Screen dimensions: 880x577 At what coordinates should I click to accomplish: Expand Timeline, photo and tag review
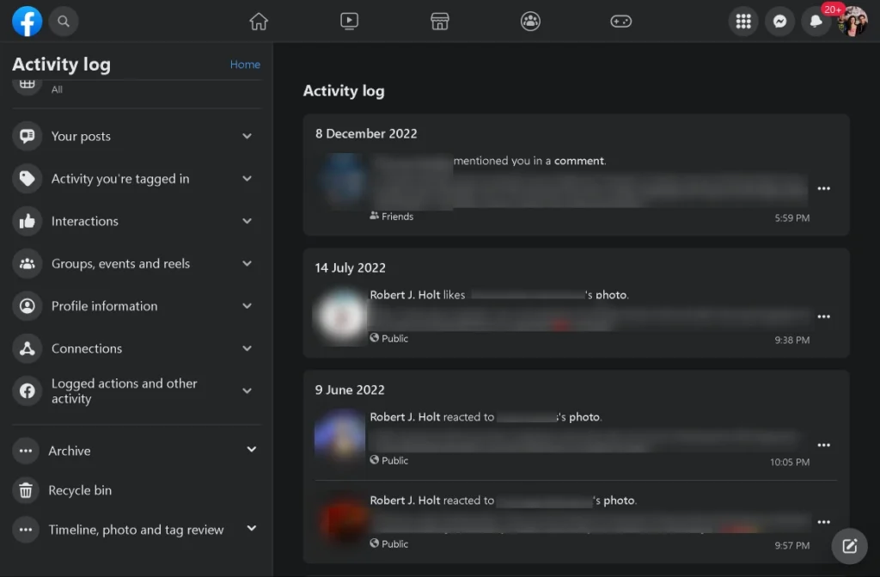pos(251,529)
